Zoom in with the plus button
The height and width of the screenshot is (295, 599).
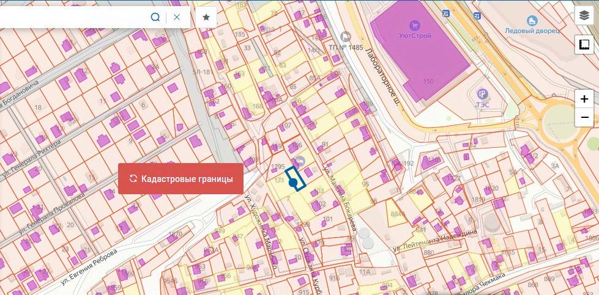coord(584,99)
